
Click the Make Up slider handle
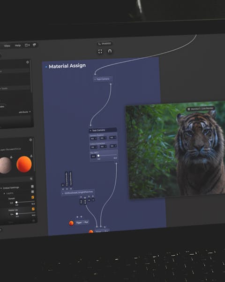(17, 214)
